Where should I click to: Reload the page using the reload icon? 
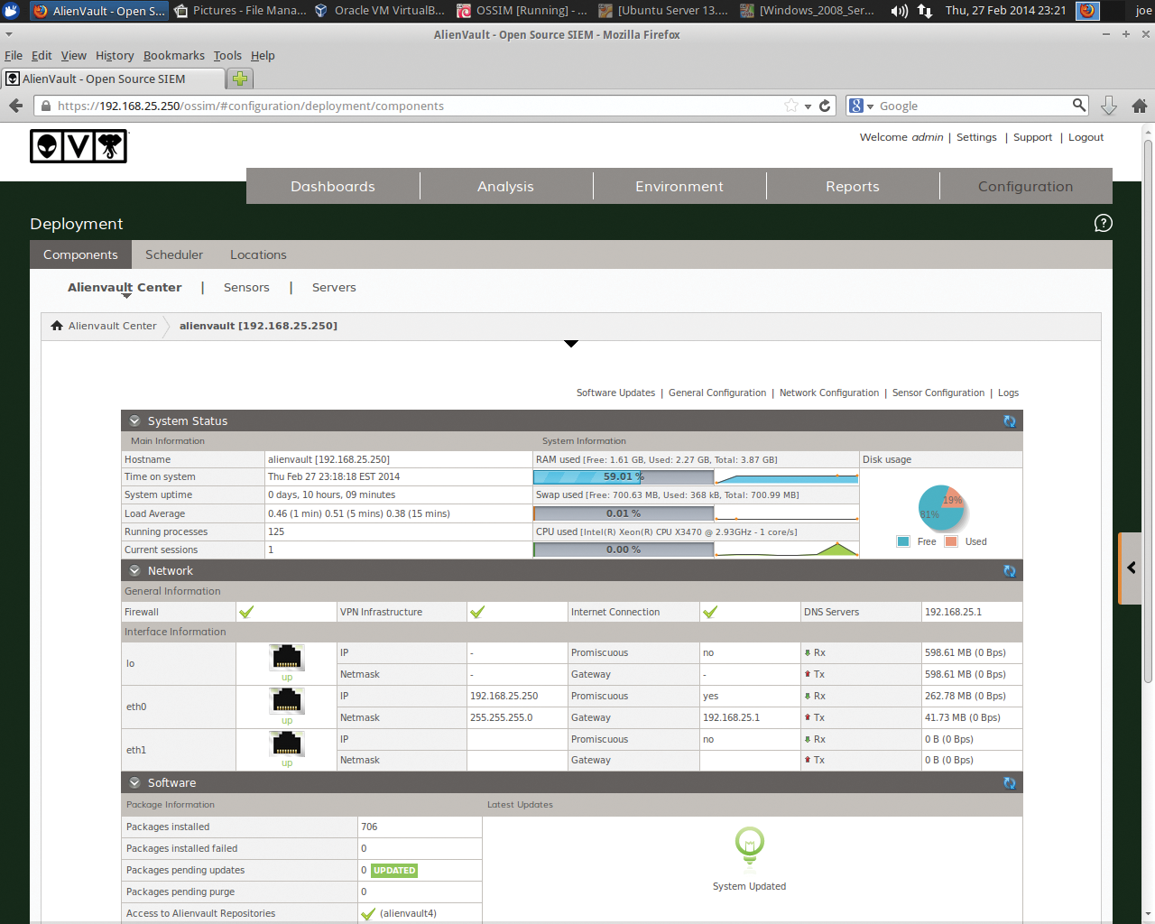coord(825,106)
